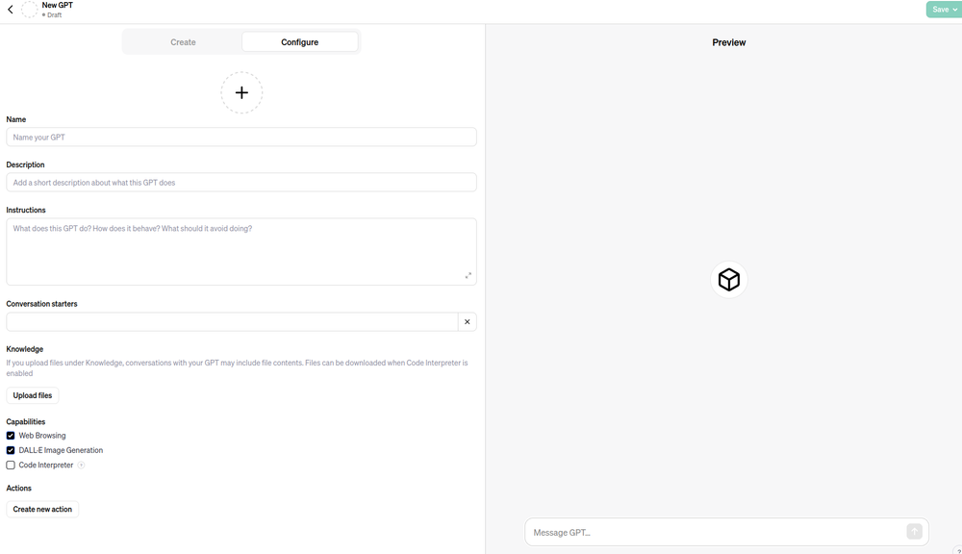The image size is (962, 554).
Task: Click the send arrow in the Preview message box
Action: [914, 531]
